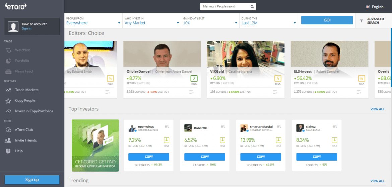This screenshot has height=187, width=392.
Task: Click add-to-watchlist icon on Robert8E card
Action: pyautogui.click(x=223, y=126)
